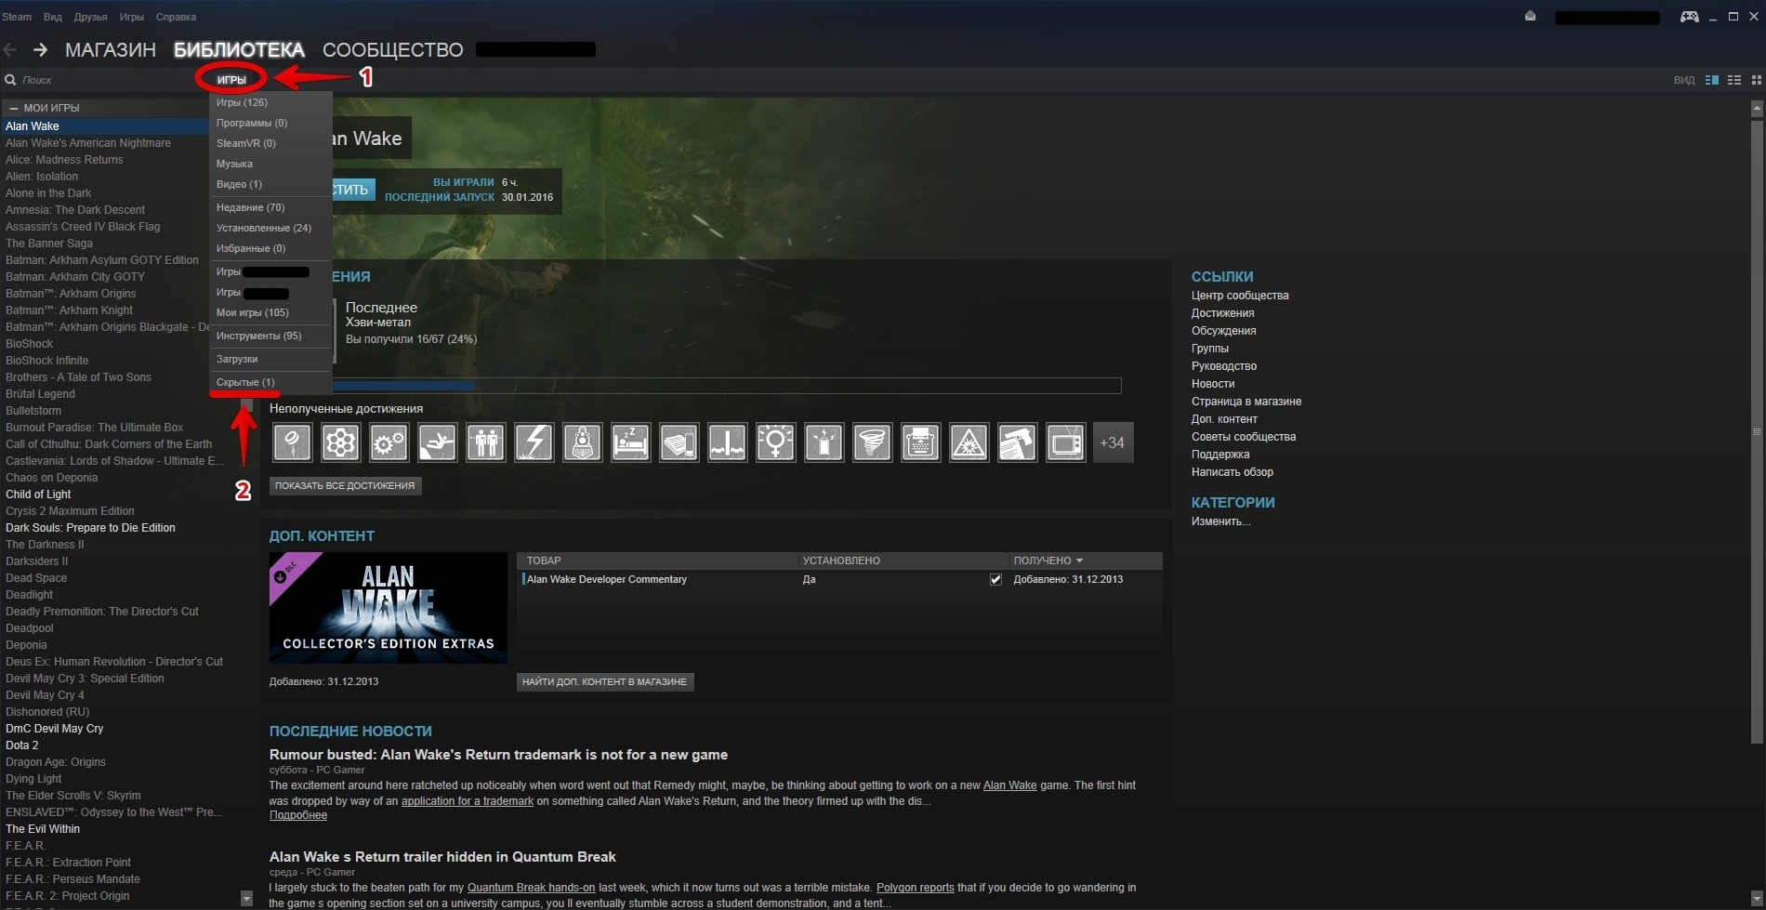1766x910 pixels.
Task: Go to the СООБЩЕСТВО tab
Action: [x=392, y=50]
